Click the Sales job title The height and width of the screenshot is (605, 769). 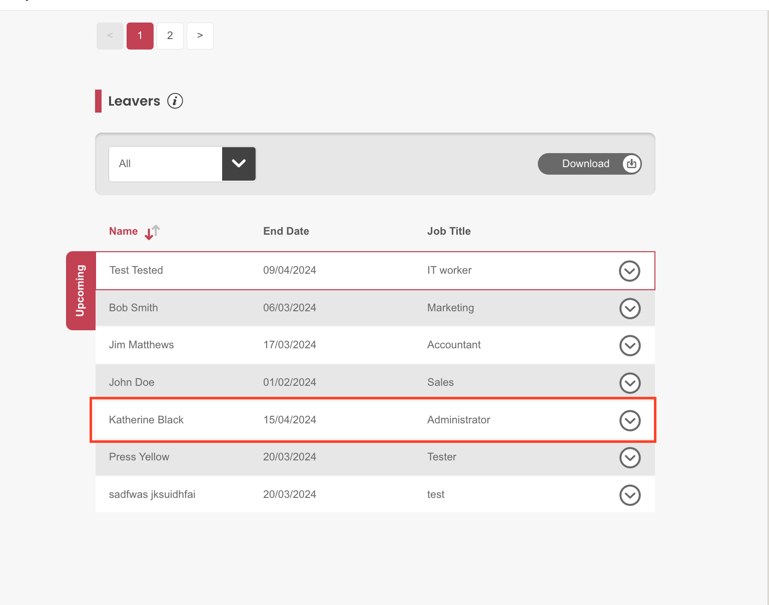pos(440,382)
